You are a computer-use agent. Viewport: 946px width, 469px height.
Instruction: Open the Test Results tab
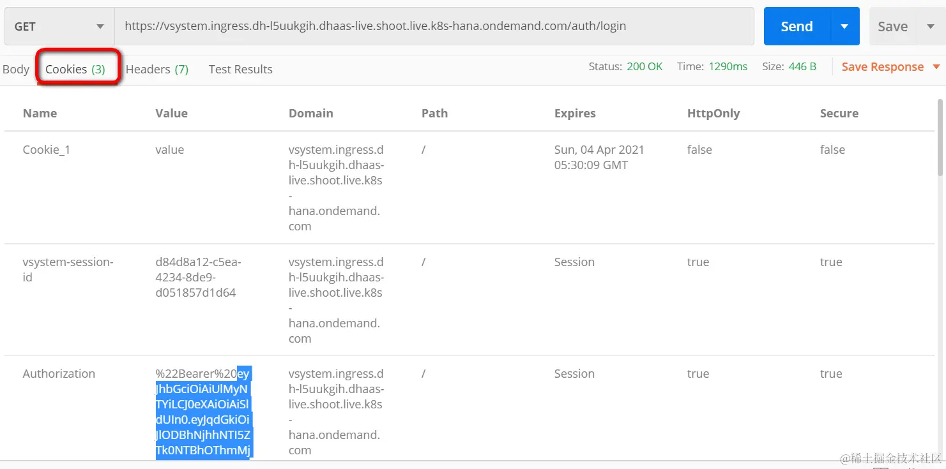coord(240,69)
